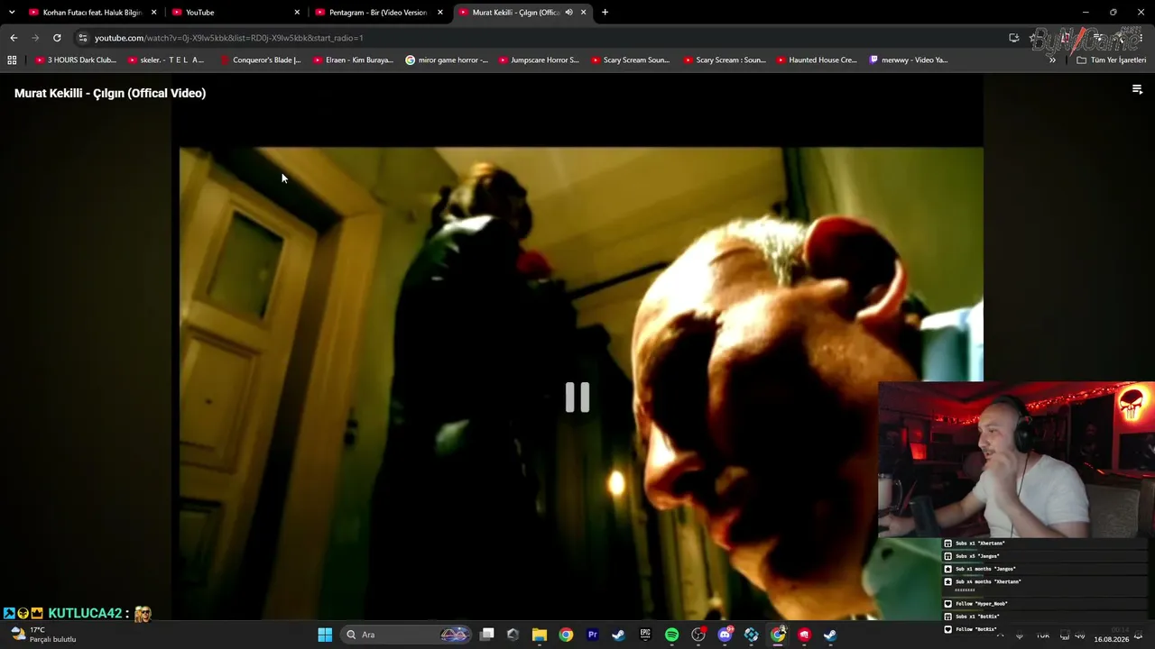The image size is (1155, 649).
Task: Open the Elraen - Kim Buraya bookmark
Action: pos(353,60)
